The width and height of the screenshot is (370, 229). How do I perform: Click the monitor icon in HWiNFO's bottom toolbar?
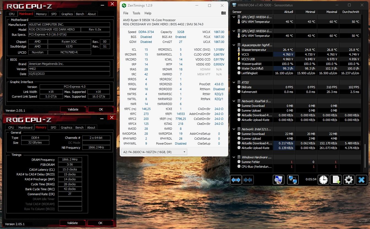tap(278, 180)
